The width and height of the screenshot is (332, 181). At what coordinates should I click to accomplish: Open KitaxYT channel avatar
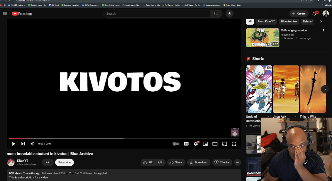[11, 162]
